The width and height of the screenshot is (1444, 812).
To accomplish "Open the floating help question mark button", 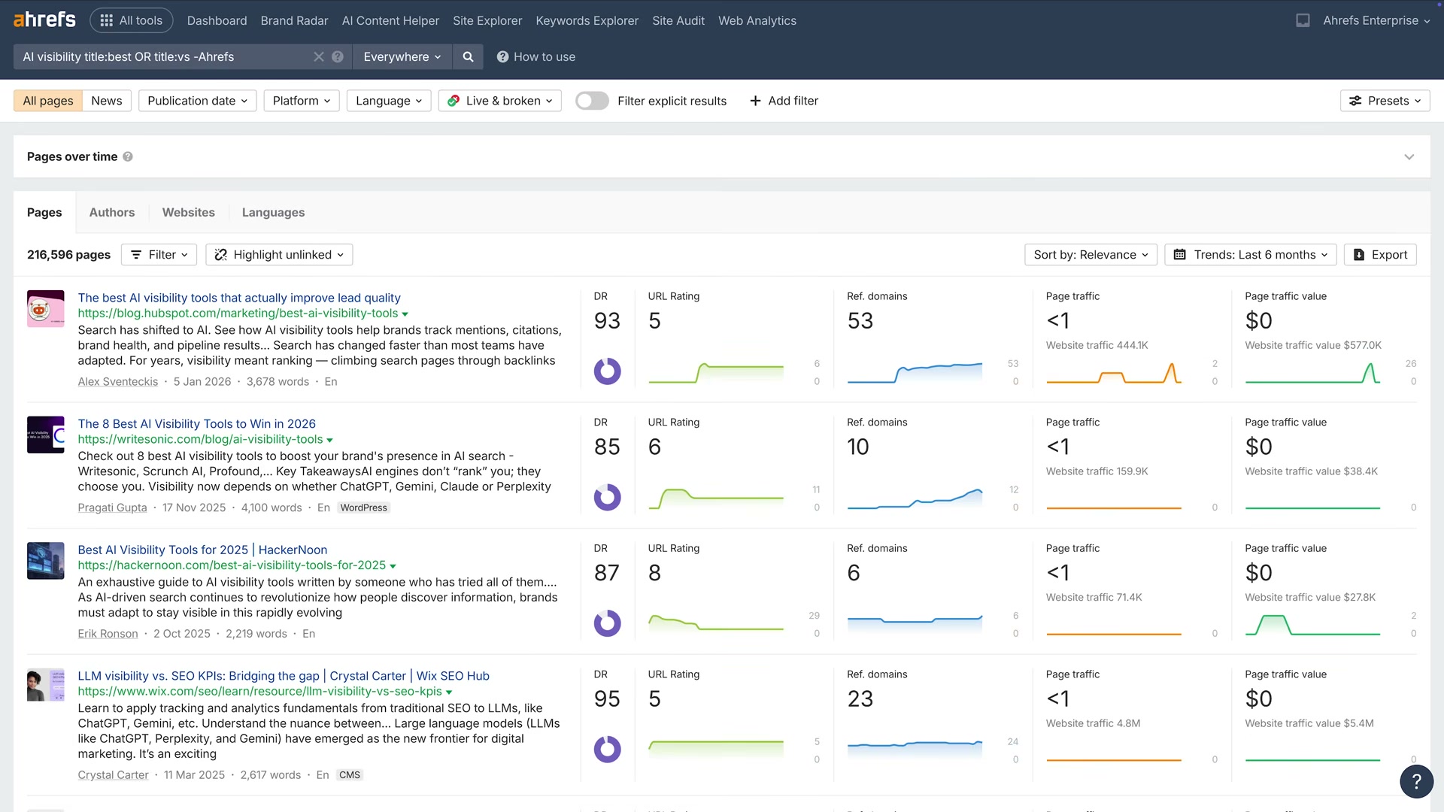I will pyautogui.click(x=1416, y=781).
